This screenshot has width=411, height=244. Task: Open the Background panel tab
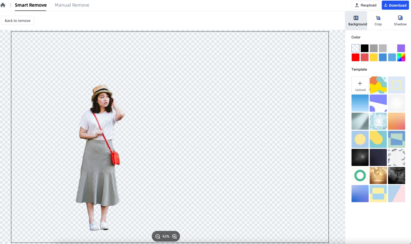pyautogui.click(x=356, y=21)
